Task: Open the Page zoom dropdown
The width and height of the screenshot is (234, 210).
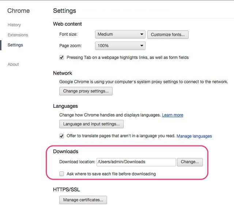Action: 120,46
